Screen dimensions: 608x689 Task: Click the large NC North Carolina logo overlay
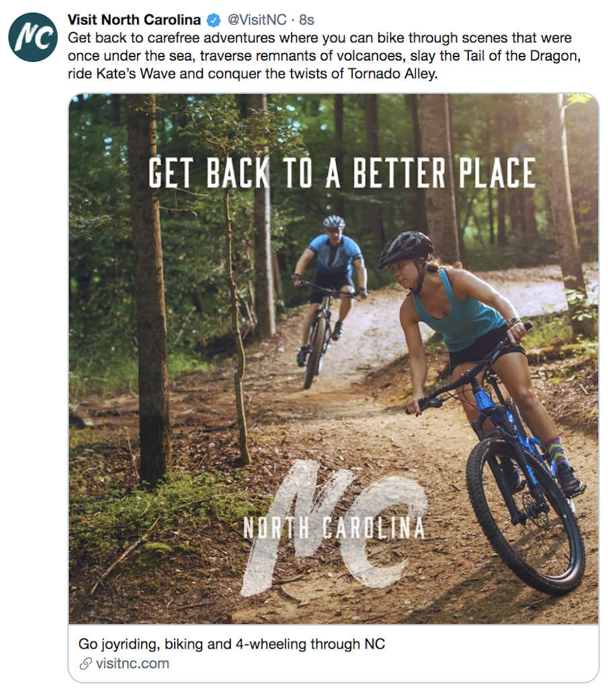(x=335, y=528)
